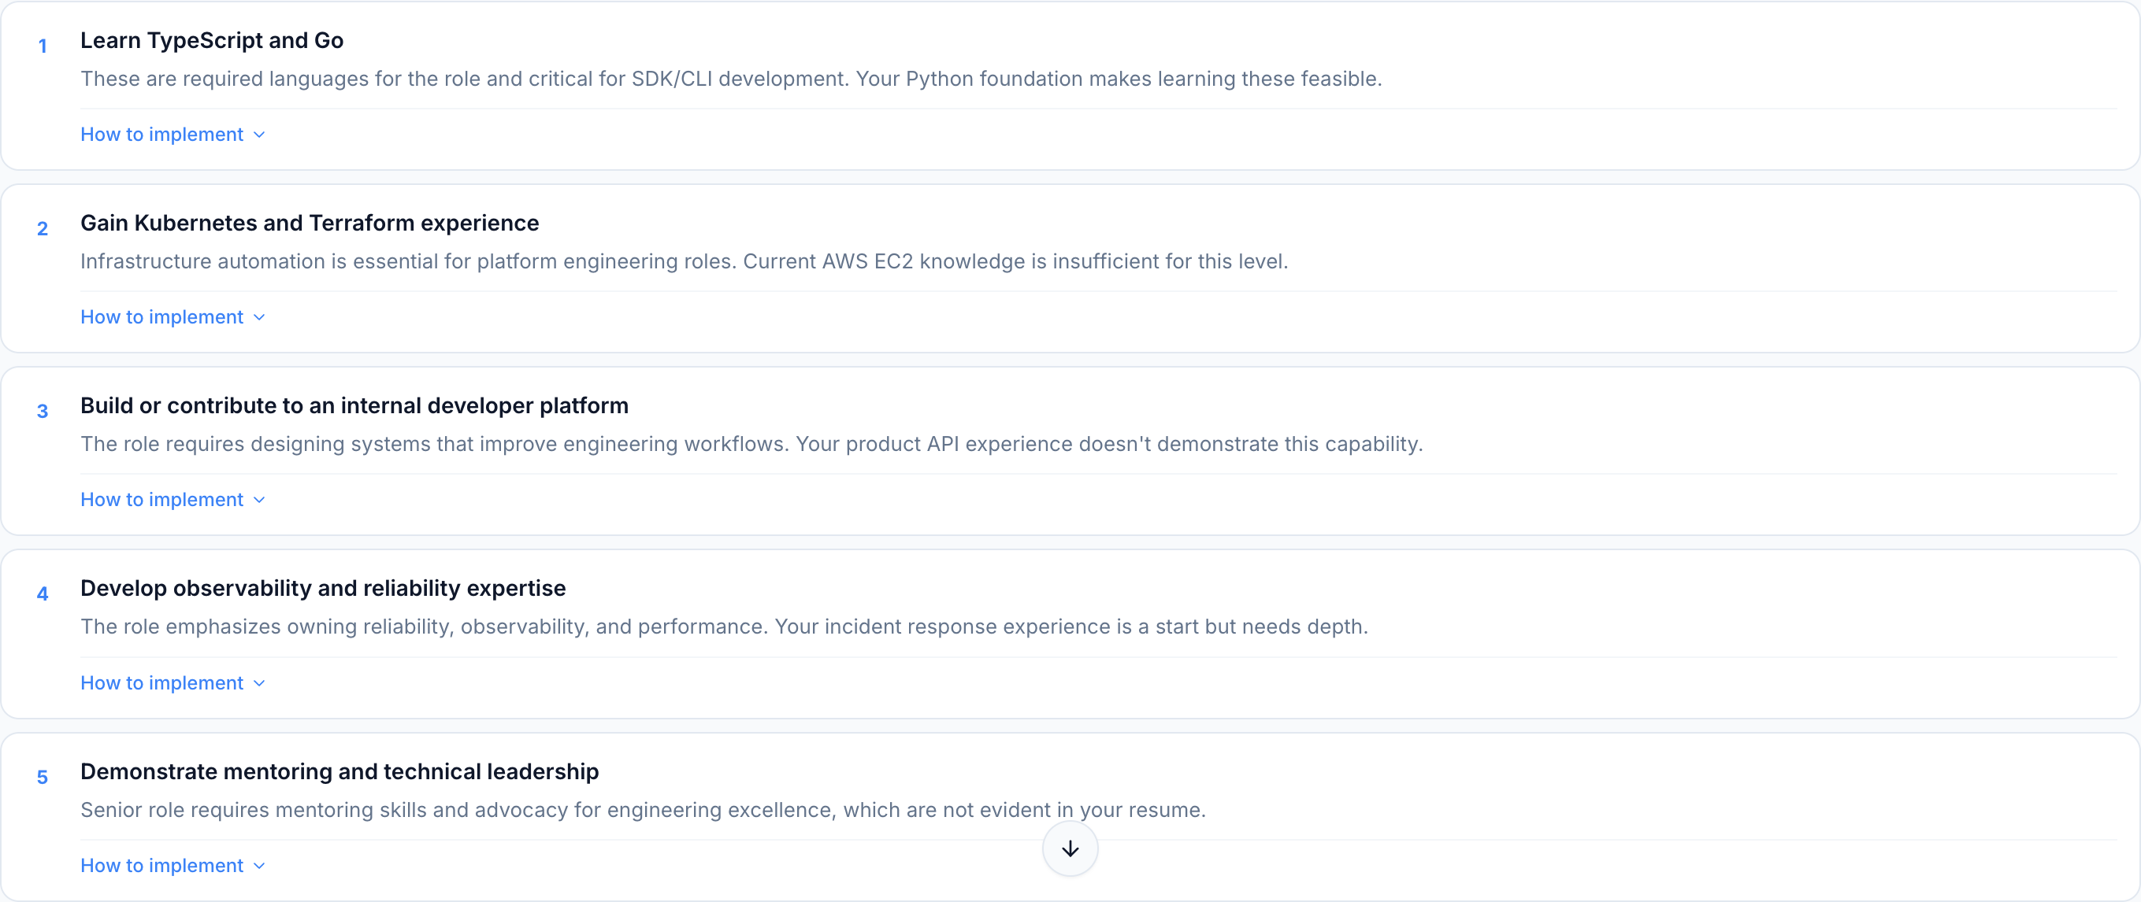Click number 5 recommendation marker

pos(43,778)
